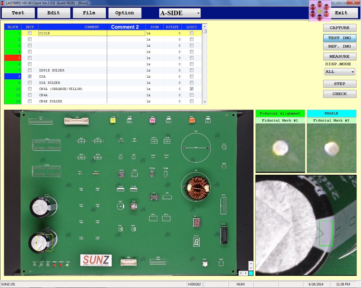Viewport: 361px width, 288px height.
Task: Click the Fiducial Mark #1 preview image
Action: [x=280, y=148]
